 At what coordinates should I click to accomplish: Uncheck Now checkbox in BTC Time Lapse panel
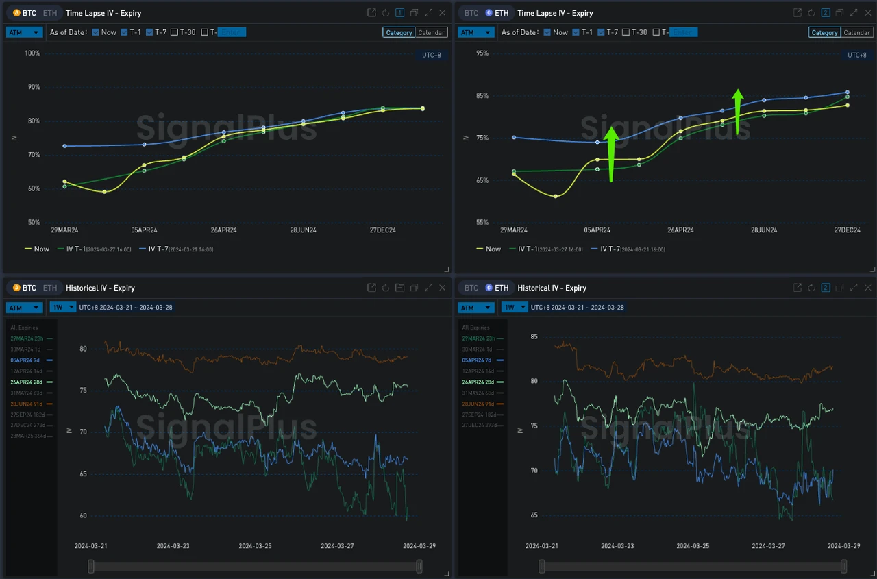tap(95, 32)
